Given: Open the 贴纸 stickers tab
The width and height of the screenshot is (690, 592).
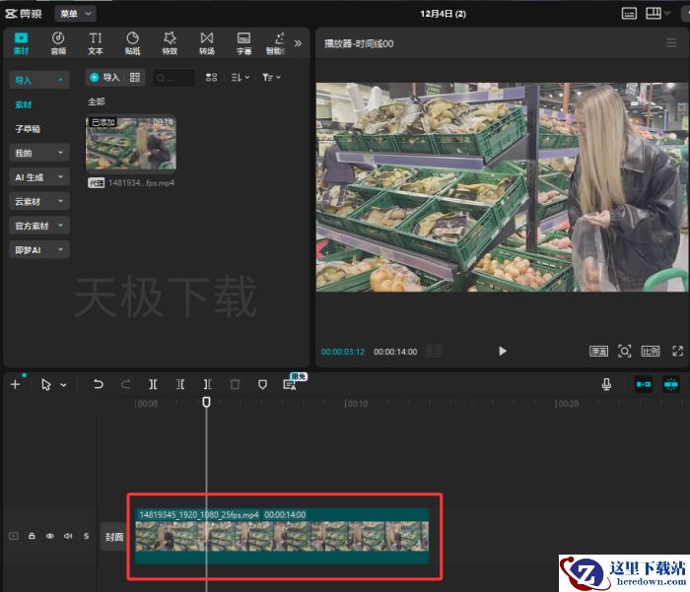Looking at the screenshot, I should click(x=132, y=43).
